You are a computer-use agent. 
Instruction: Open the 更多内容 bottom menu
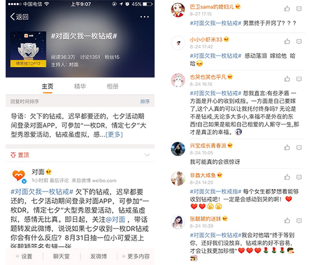point(136,256)
